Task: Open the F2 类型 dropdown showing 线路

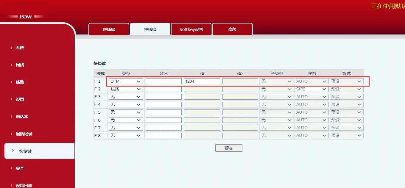Action: pyautogui.click(x=126, y=89)
